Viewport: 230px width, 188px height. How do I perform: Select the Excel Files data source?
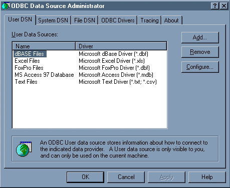click(x=27, y=61)
